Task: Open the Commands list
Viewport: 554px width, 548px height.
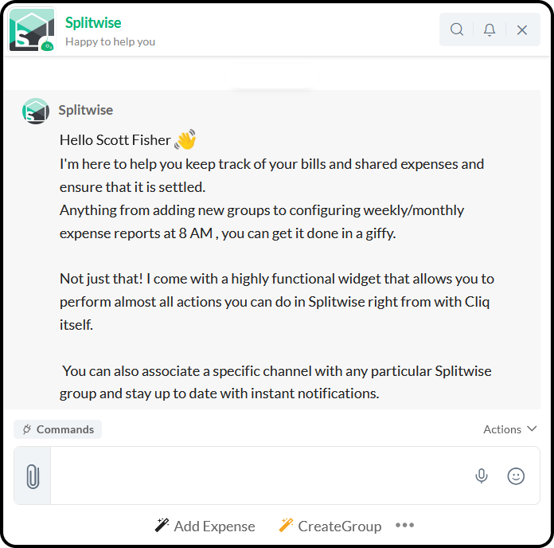Action: [x=57, y=429]
